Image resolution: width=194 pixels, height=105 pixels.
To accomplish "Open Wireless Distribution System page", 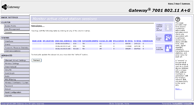I will pyautogui.click(x=17, y=83).
